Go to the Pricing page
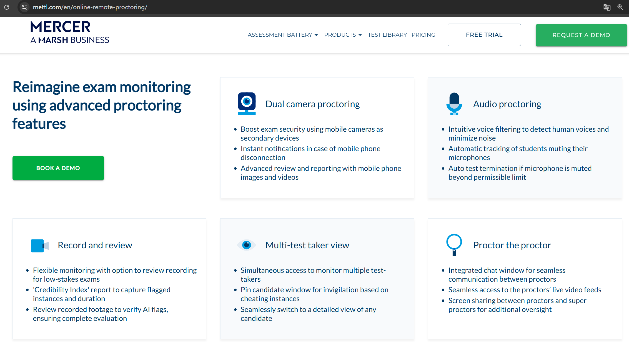Screen dimensions: 629x345 tap(423, 35)
